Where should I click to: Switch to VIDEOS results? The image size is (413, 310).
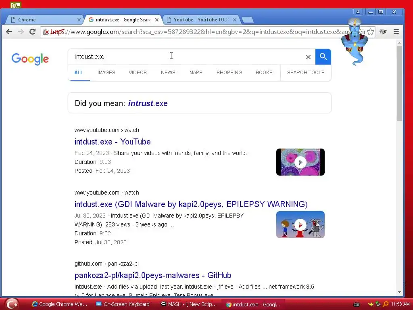[x=138, y=73]
